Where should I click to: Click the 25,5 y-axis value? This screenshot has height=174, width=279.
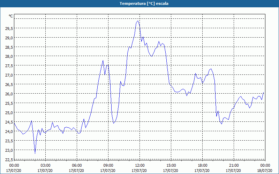9,103
